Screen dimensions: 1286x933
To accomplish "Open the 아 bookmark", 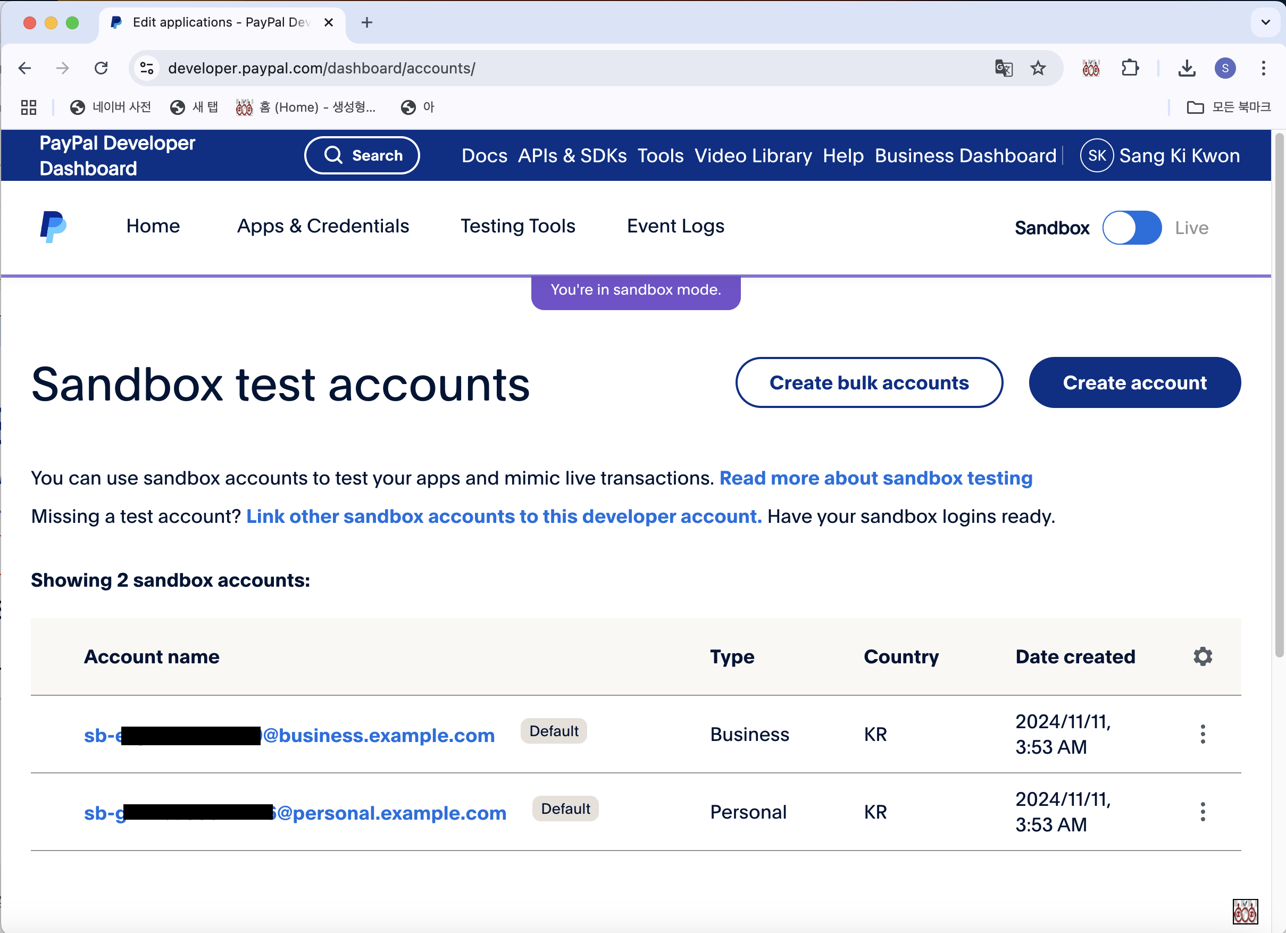I will pyautogui.click(x=417, y=107).
